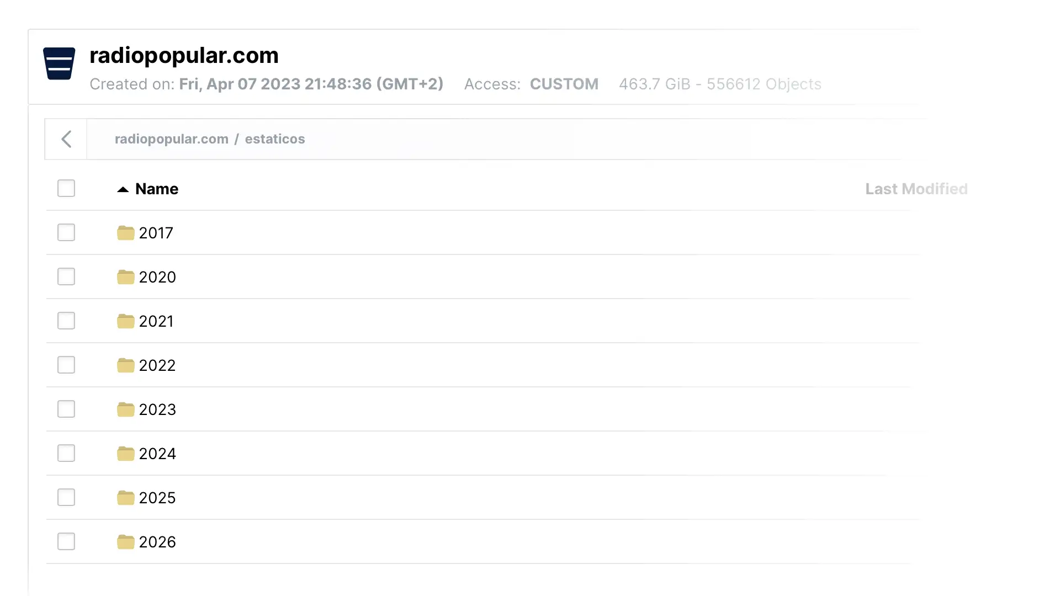1060x596 pixels.
Task: Sort by Last Modified column
Action: pyautogui.click(x=916, y=189)
